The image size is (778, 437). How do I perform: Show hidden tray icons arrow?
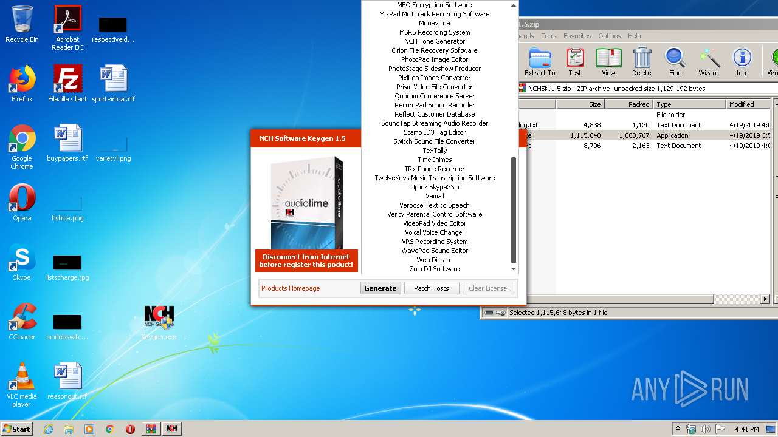(x=678, y=429)
